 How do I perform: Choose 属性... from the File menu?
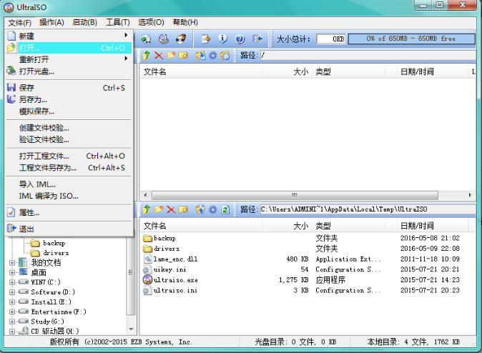(69, 213)
